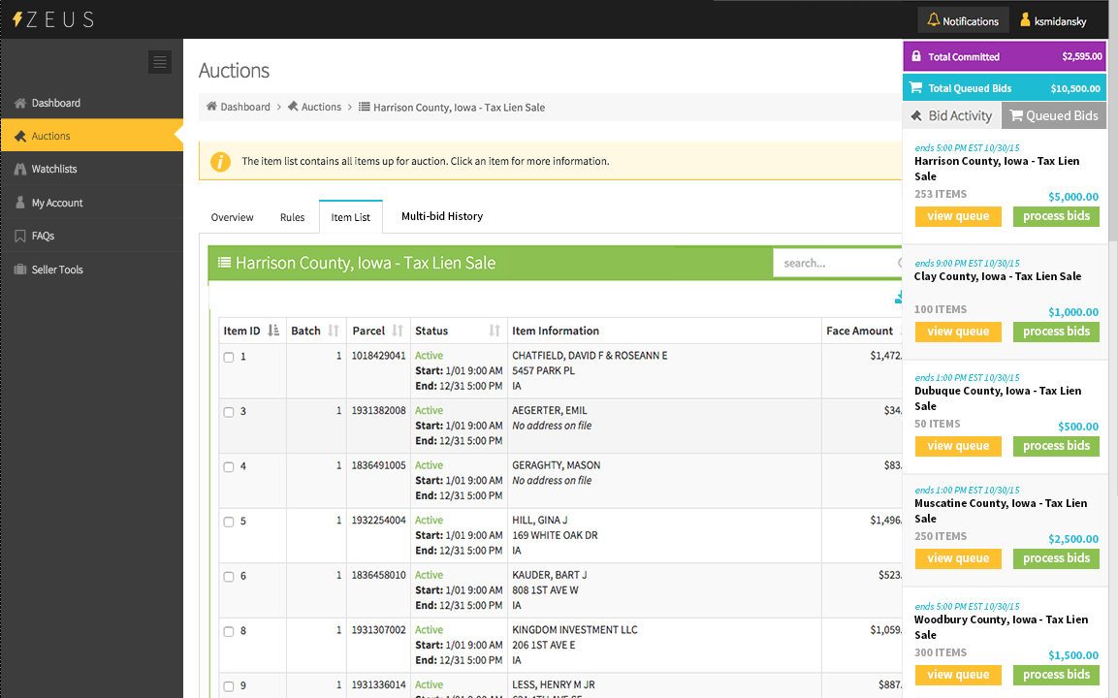Click the Zeus lightning bolt logo

[17, 19]
